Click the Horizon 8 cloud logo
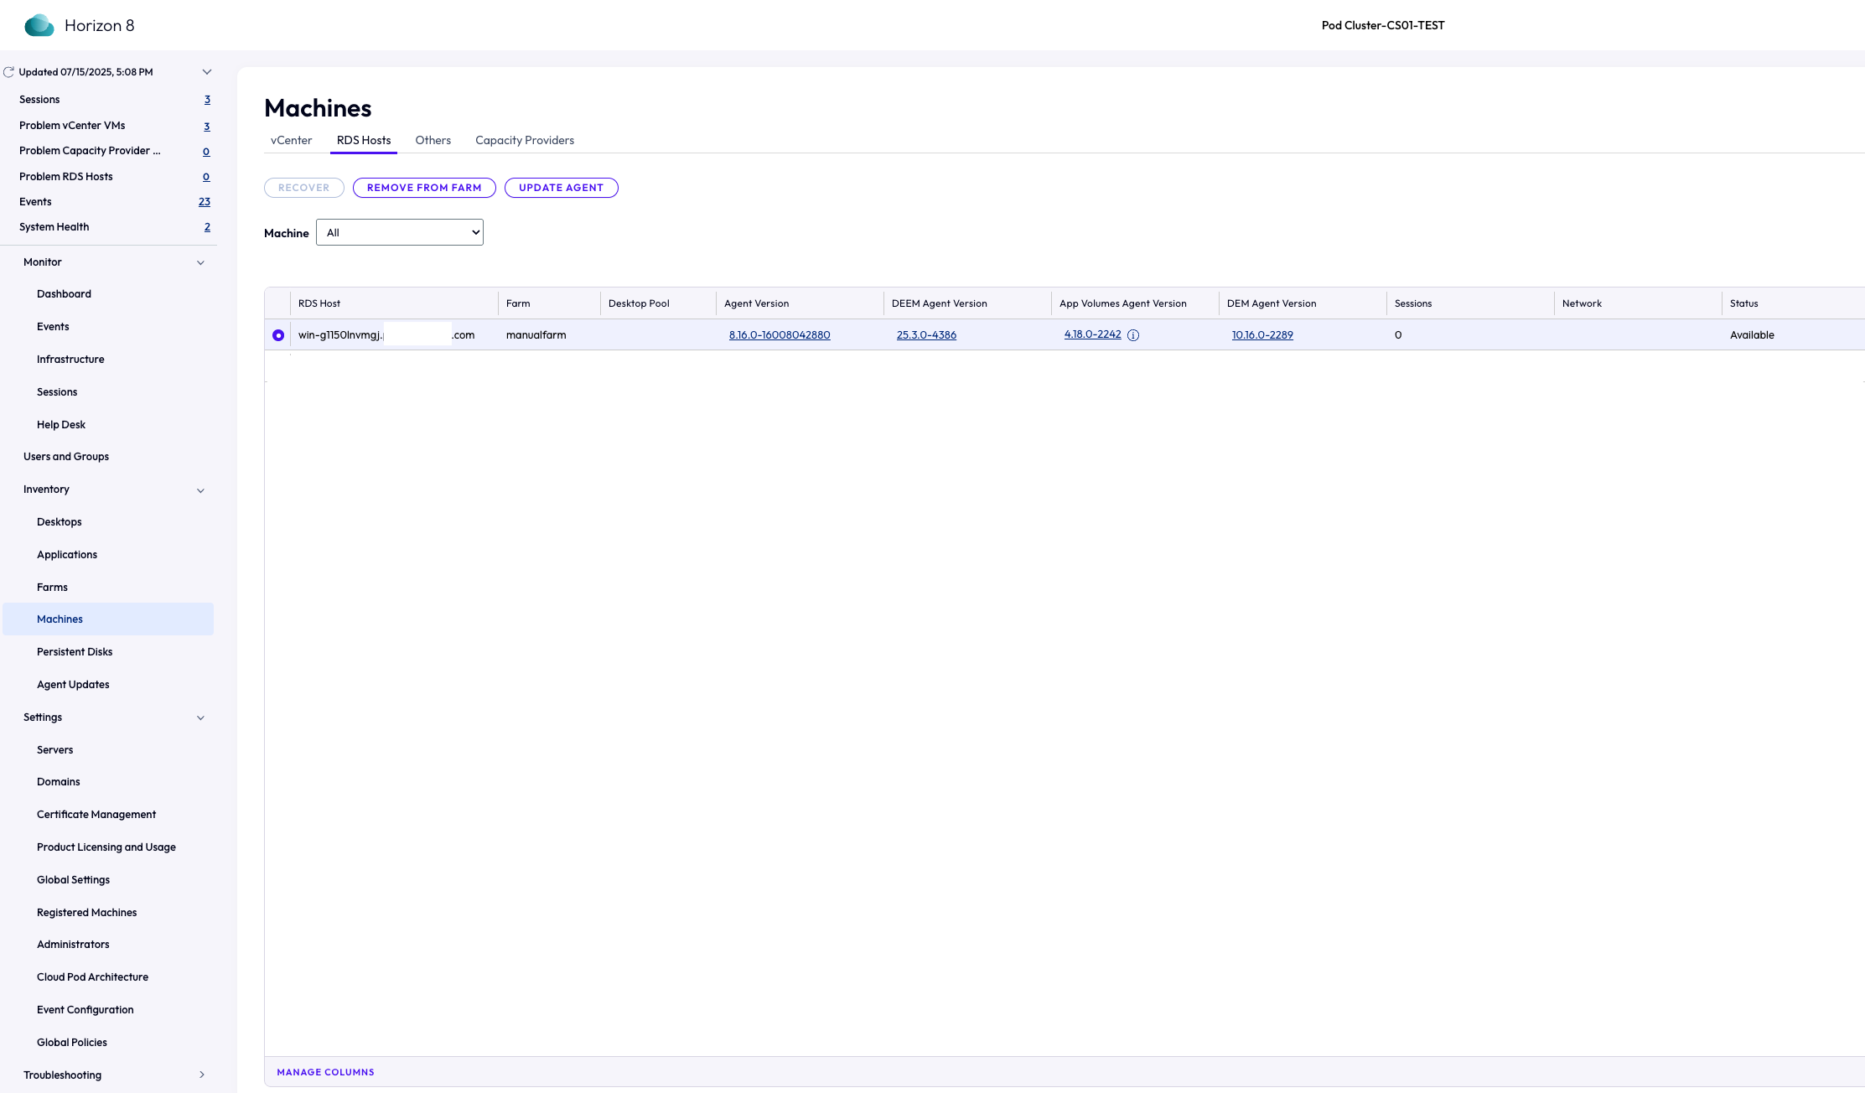The image size is (1865, 1093). (39, 25)
